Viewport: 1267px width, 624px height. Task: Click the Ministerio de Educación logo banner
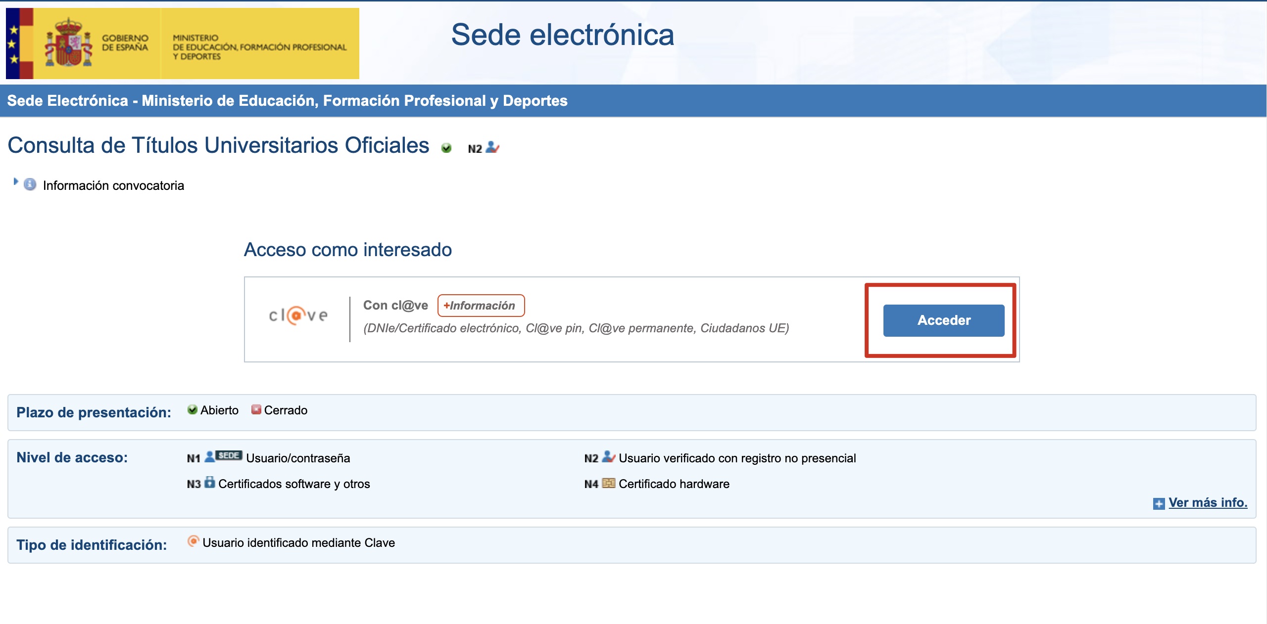[183, 44]
